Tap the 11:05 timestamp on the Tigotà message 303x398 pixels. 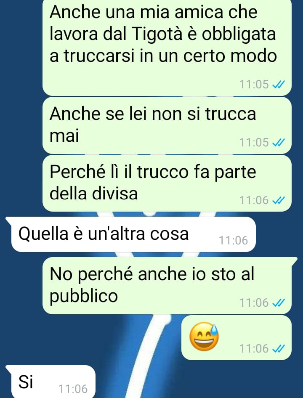[254, 85]
